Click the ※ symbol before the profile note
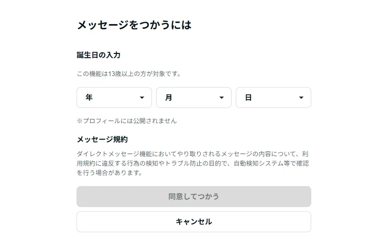The width and height of the screenshot is (371, 249). (x=80, y=121)
